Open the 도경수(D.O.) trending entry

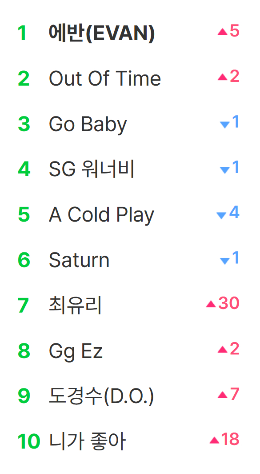[101, 396]
